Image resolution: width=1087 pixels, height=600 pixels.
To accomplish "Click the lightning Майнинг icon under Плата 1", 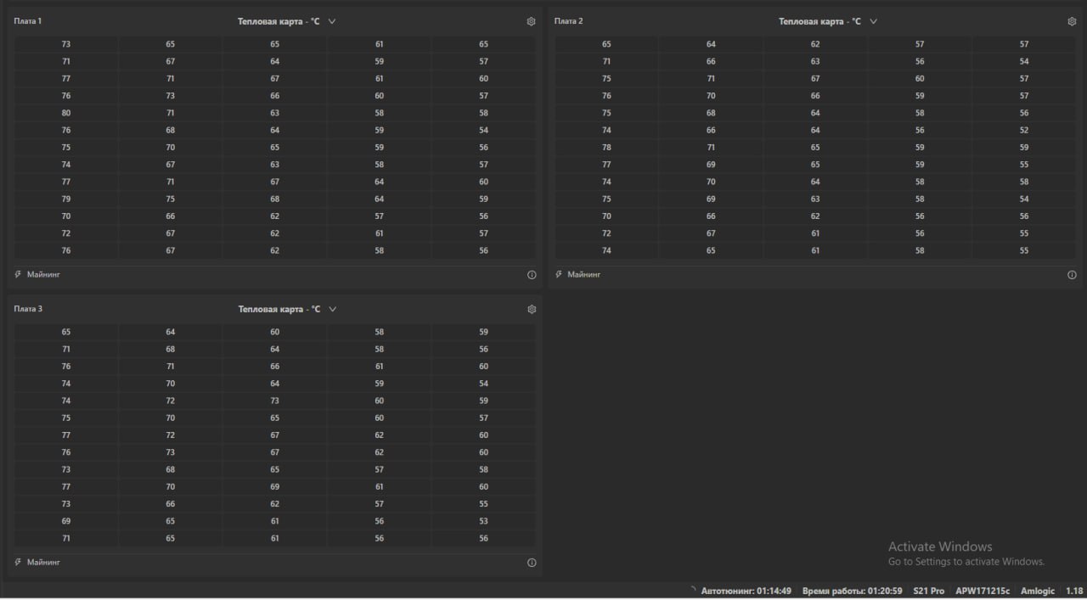I will [19, 275].
